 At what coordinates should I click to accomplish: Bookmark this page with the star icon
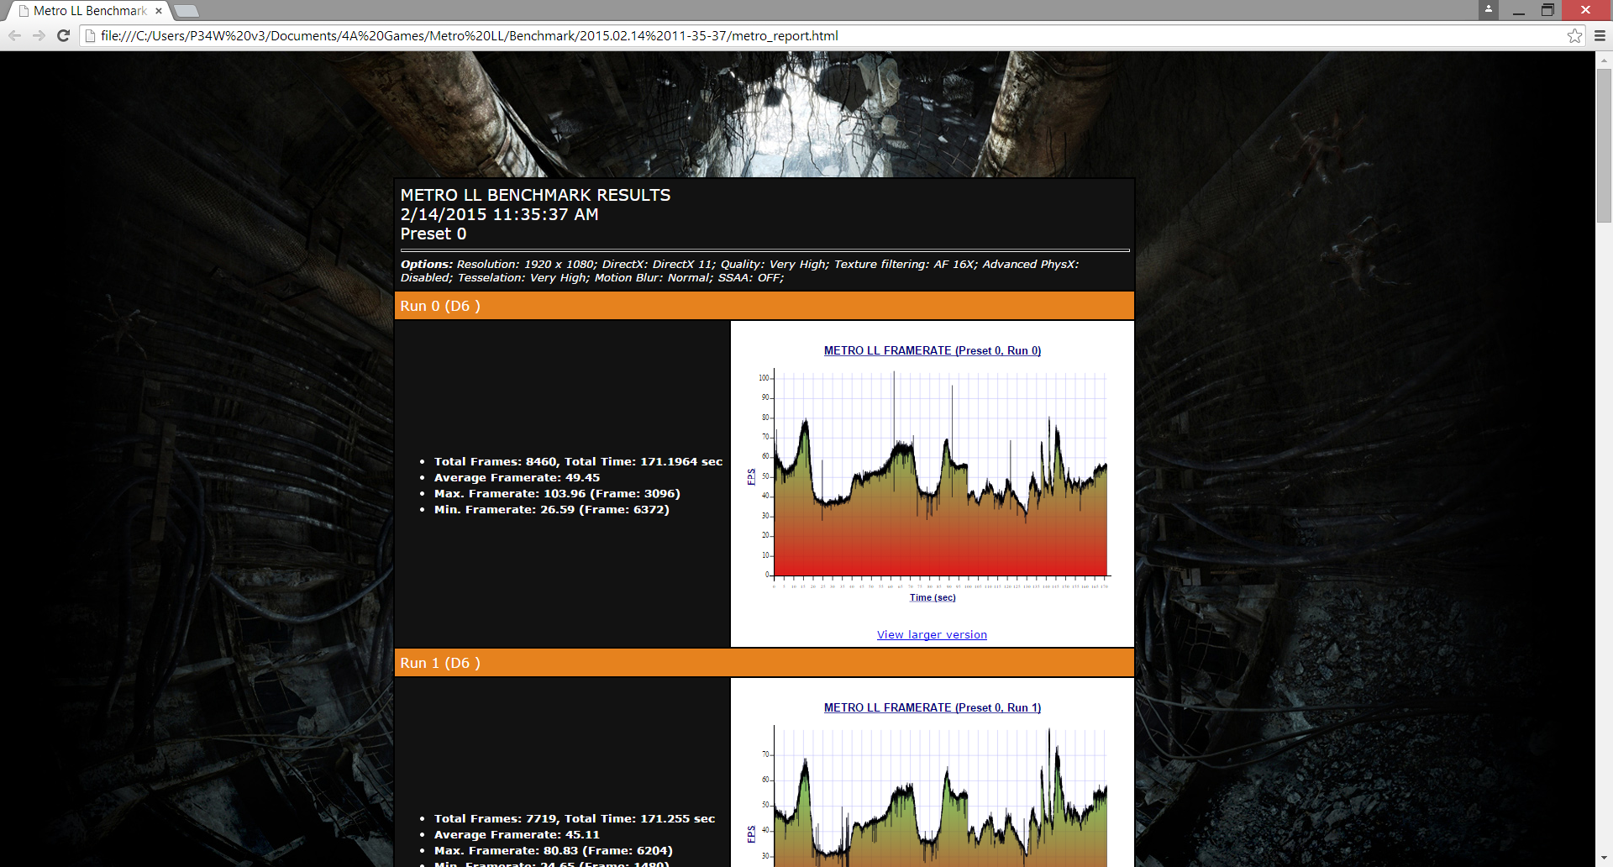click(x=1574, y=35)
